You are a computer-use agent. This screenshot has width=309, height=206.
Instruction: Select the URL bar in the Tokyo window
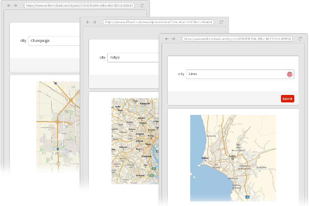coord(158,22)
